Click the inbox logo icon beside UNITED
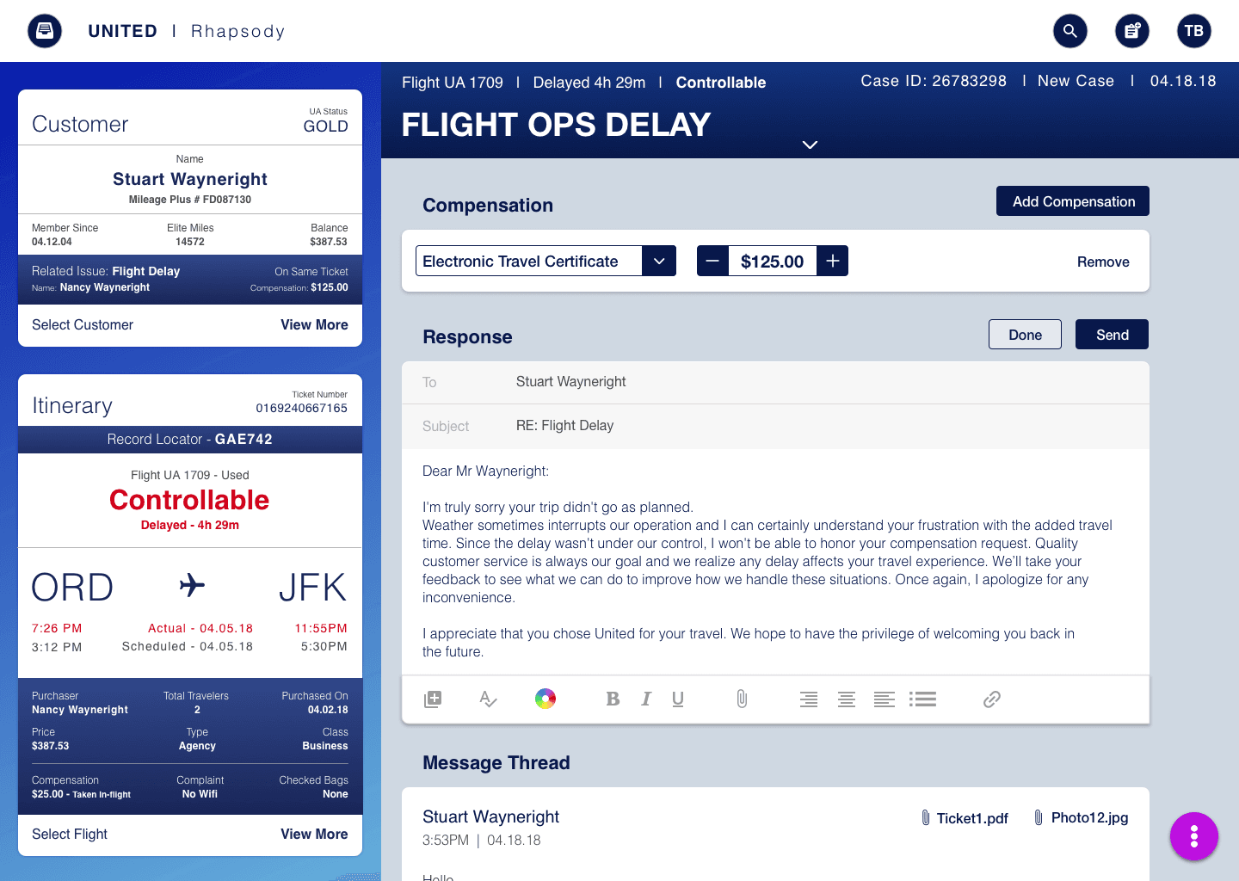This screenshot has height=881, width=1239. pos(45,31)
